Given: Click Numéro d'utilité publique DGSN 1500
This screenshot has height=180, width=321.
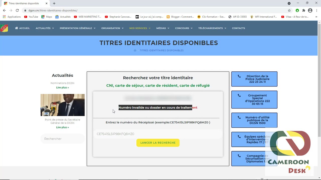Looking at the screenshot, I should pos(254,120).
